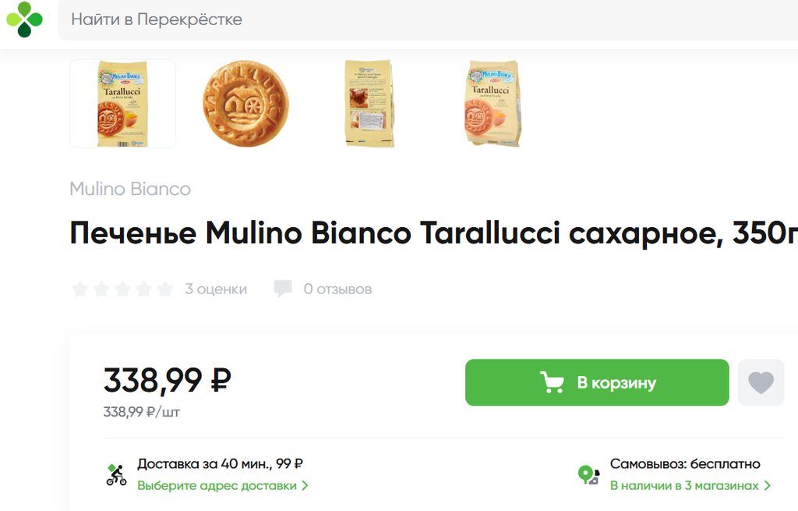The width and height of the screenshot is (798, 511).
Task: Toggle the heart favorite button
Action: [761, 382]
